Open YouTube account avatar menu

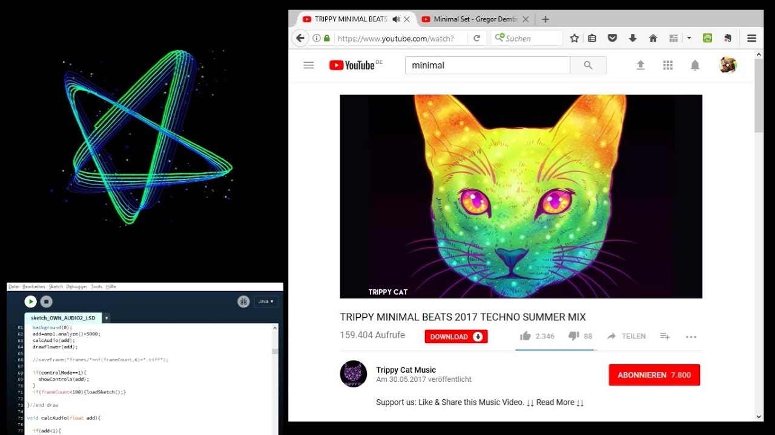[x=728, y=65]
